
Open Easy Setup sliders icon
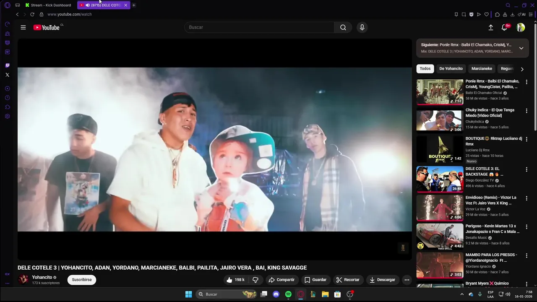[531, 14]
